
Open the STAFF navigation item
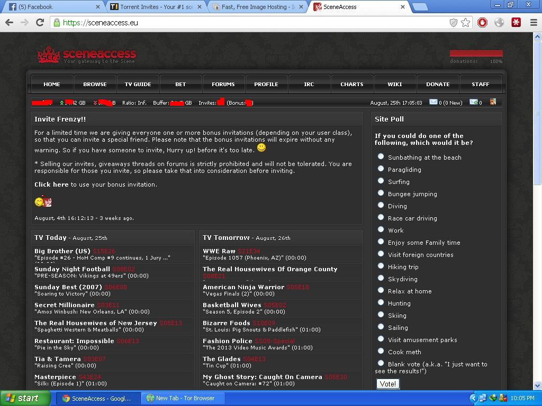click(x=481, y=84)
